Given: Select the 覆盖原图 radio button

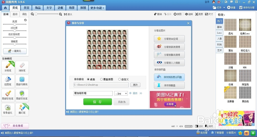Looking at the screenshot, I should coord(101,79).
